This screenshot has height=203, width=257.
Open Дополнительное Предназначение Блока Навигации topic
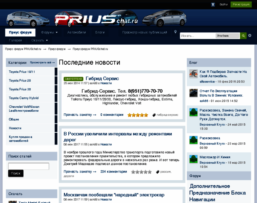point(217,193)
